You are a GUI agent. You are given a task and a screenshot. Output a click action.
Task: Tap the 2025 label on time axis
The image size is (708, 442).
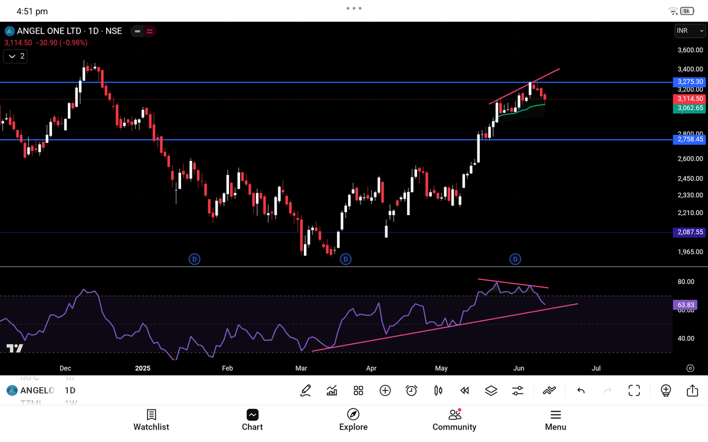[x=143, y=368]
